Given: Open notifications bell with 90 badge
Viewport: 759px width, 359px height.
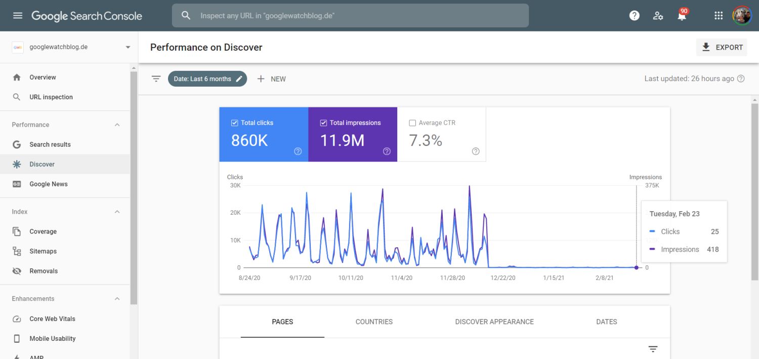Looking at the screenshot, I should coord(682,16).
